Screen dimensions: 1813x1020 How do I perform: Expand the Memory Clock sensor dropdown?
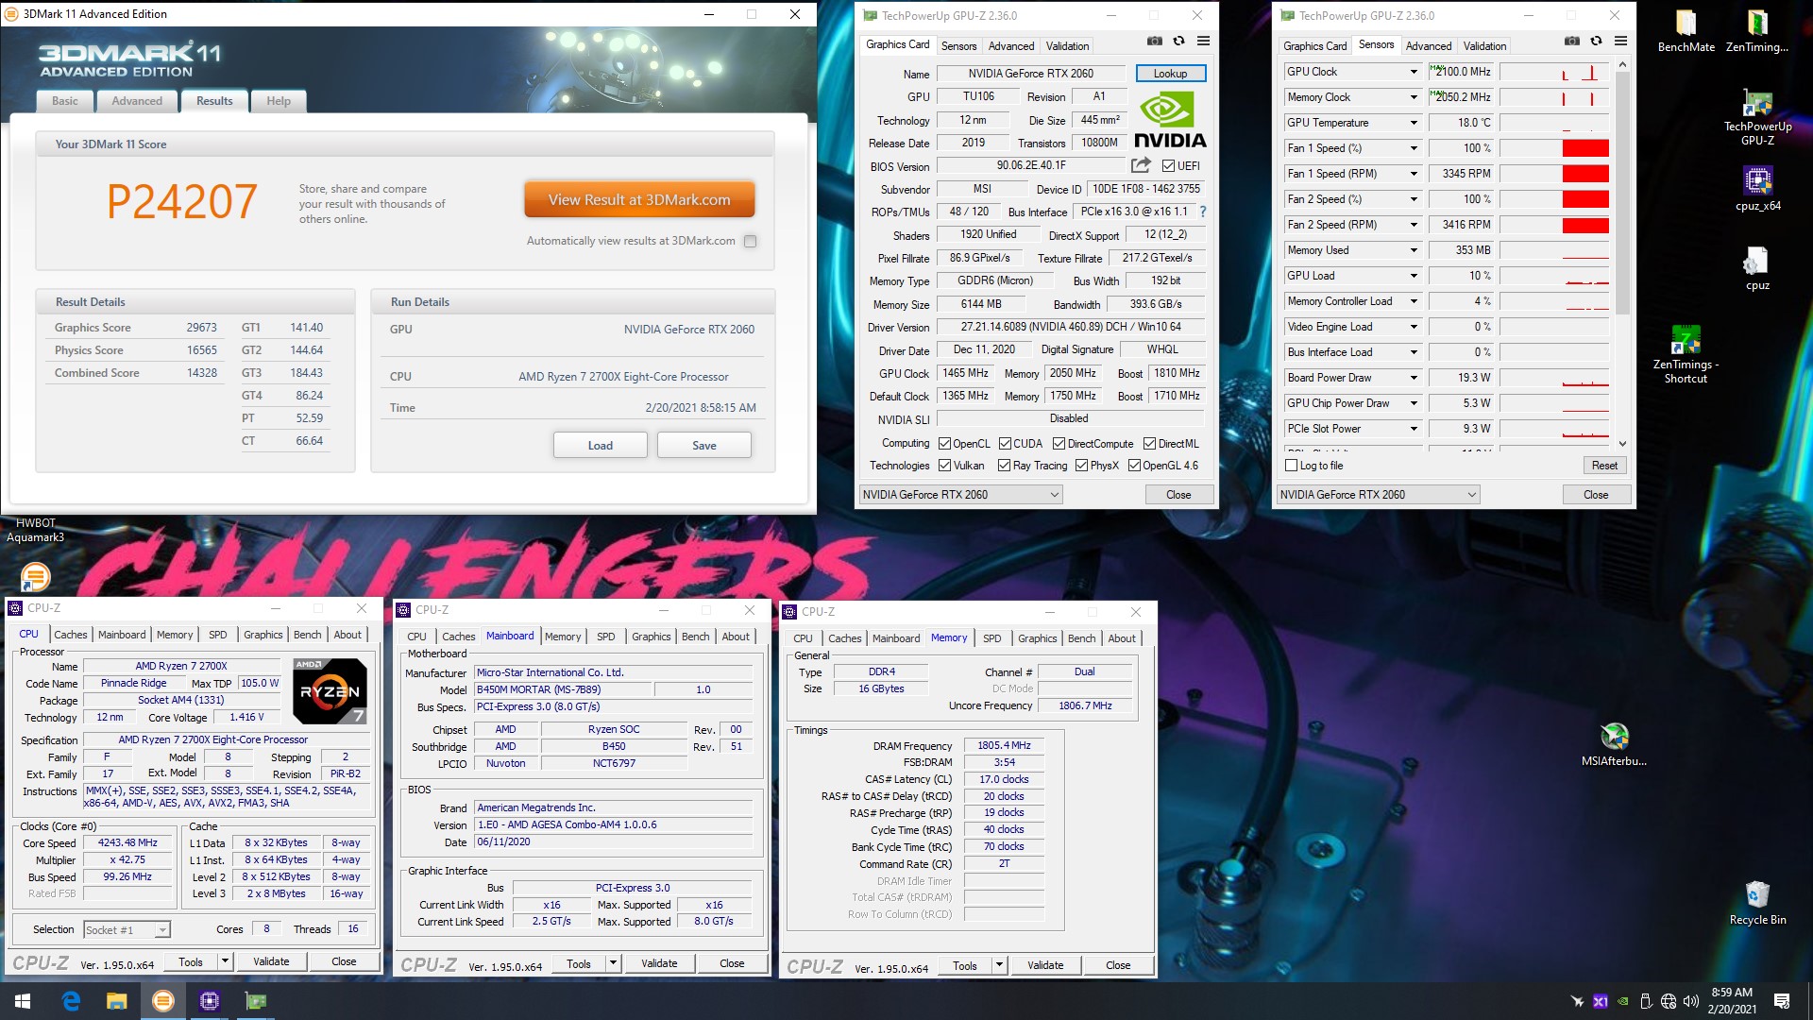(1414, 97)
